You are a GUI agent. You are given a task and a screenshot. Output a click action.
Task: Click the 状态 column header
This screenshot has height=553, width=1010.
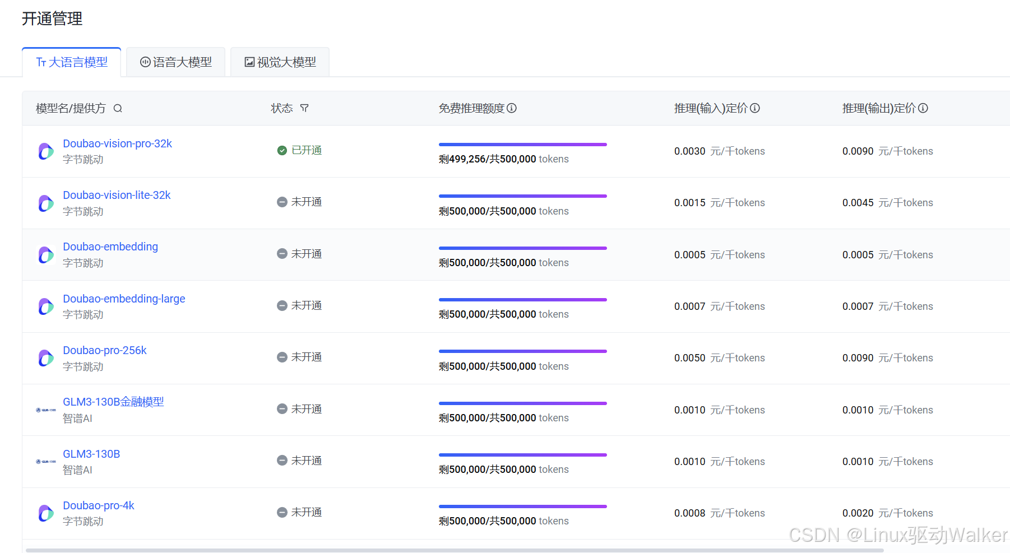point(282,108)
